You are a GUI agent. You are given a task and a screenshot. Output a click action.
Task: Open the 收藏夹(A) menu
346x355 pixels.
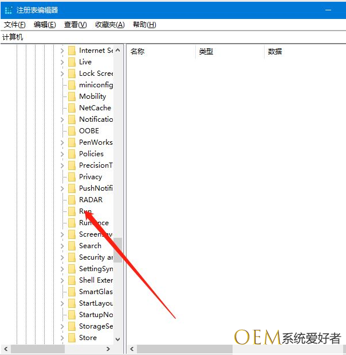tap(109, 25)
